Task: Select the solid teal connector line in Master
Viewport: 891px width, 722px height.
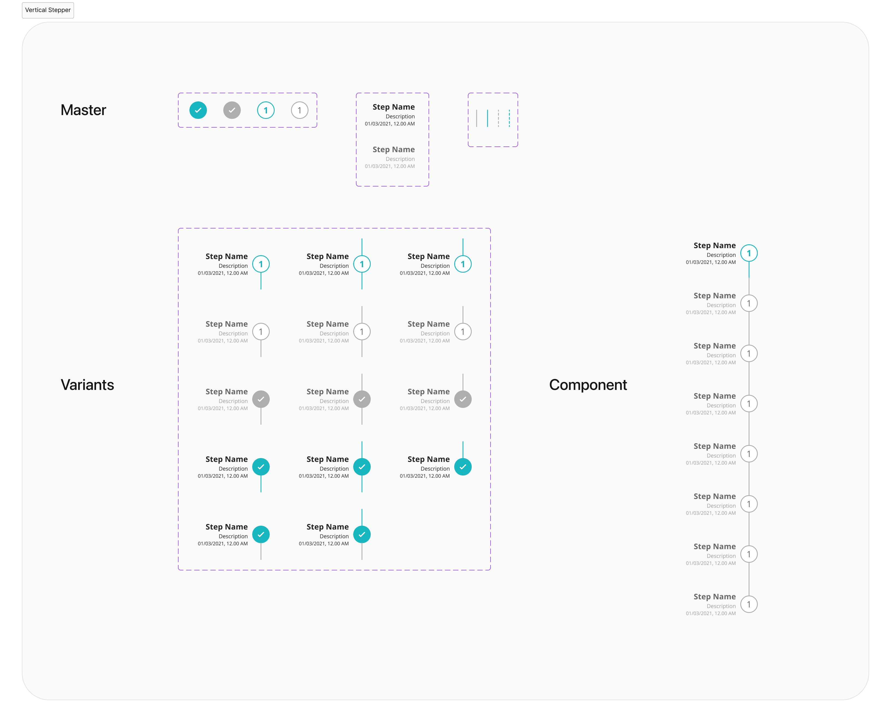Action: click(488, 118)
